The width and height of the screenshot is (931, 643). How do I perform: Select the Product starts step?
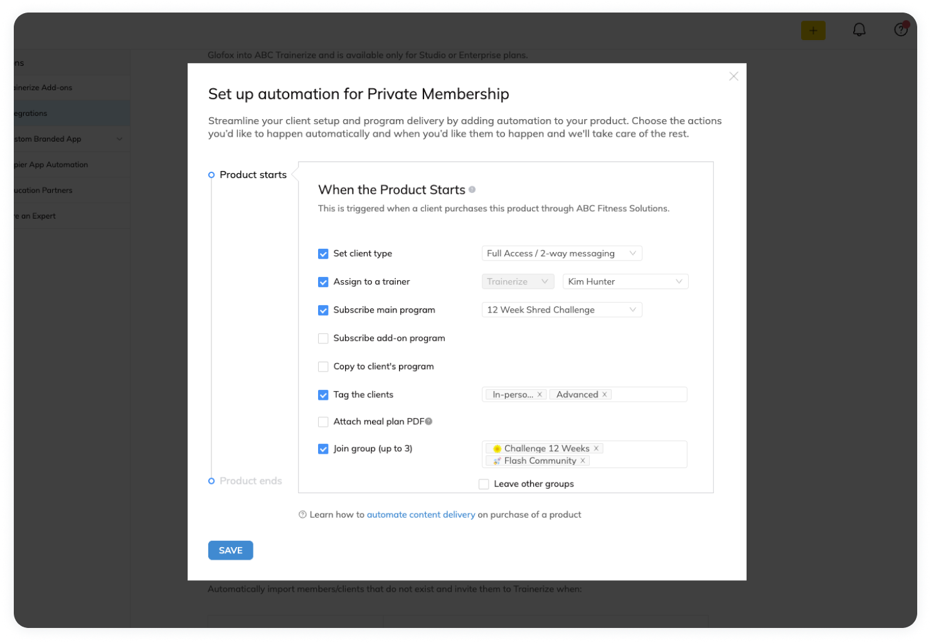pos(253,175)
